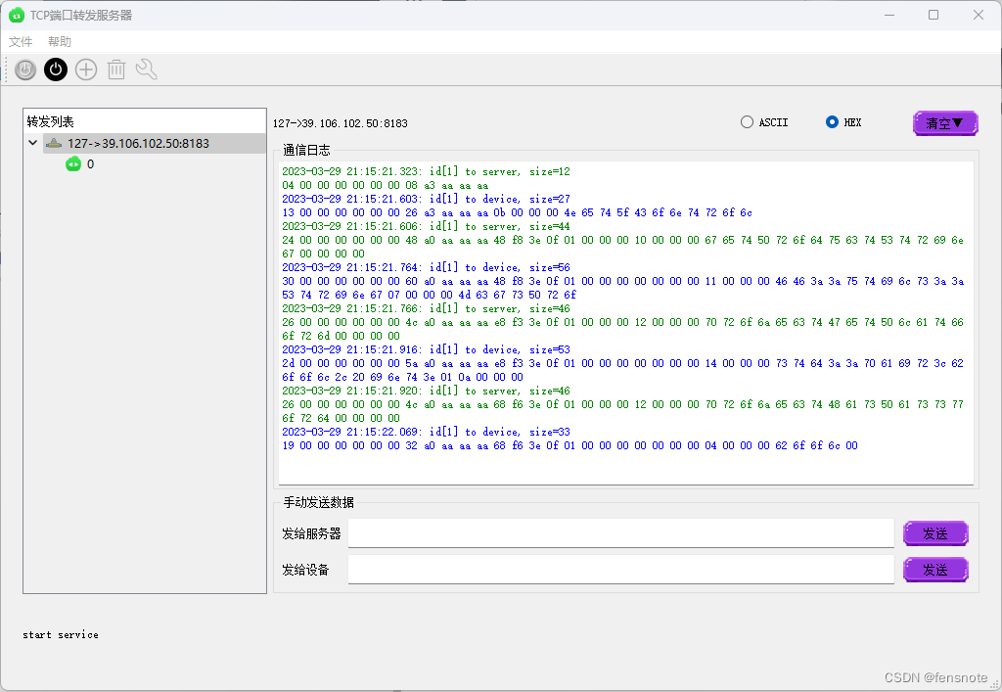Click 发送 button for 发给服务器
The width and height of the screenshot is (1002, 692).
[935, 533]
